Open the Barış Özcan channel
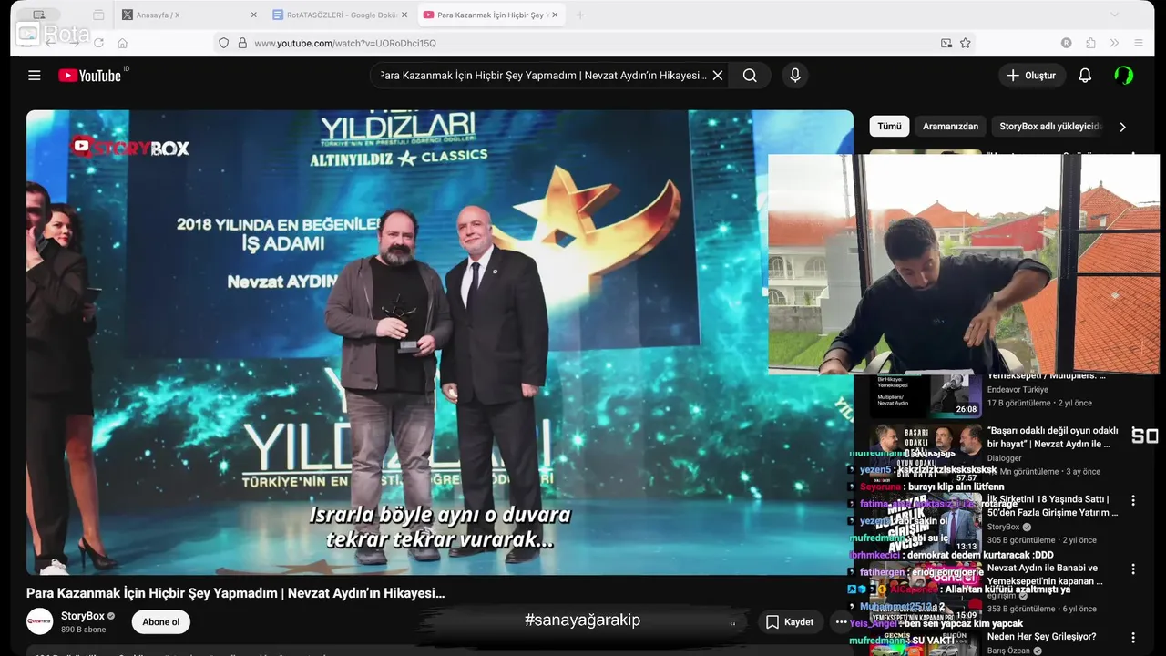This screenshot has width=1166, height=656. (x=1009, y=651)
